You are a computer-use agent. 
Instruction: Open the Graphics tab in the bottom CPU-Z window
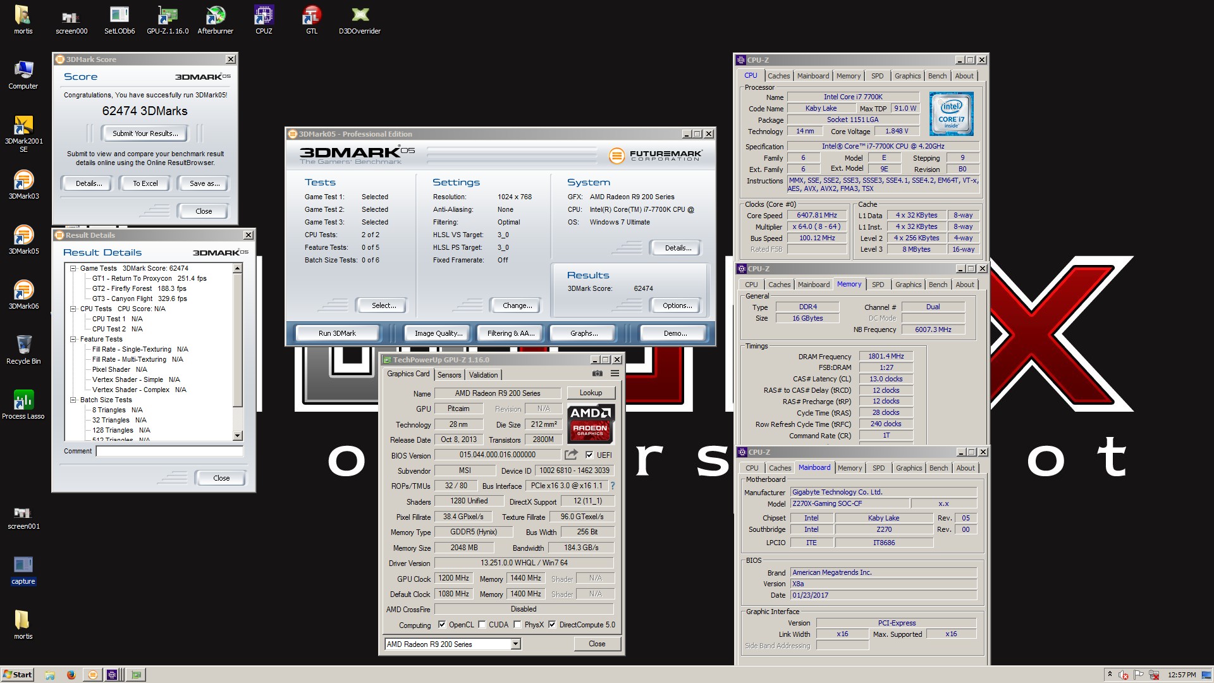(909, 468)
